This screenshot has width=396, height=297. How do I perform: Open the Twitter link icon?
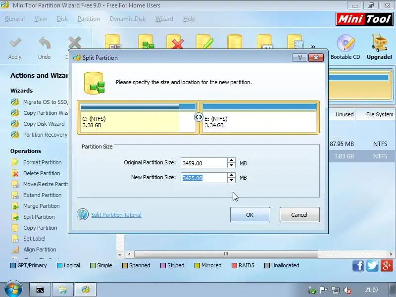(372, 266)
